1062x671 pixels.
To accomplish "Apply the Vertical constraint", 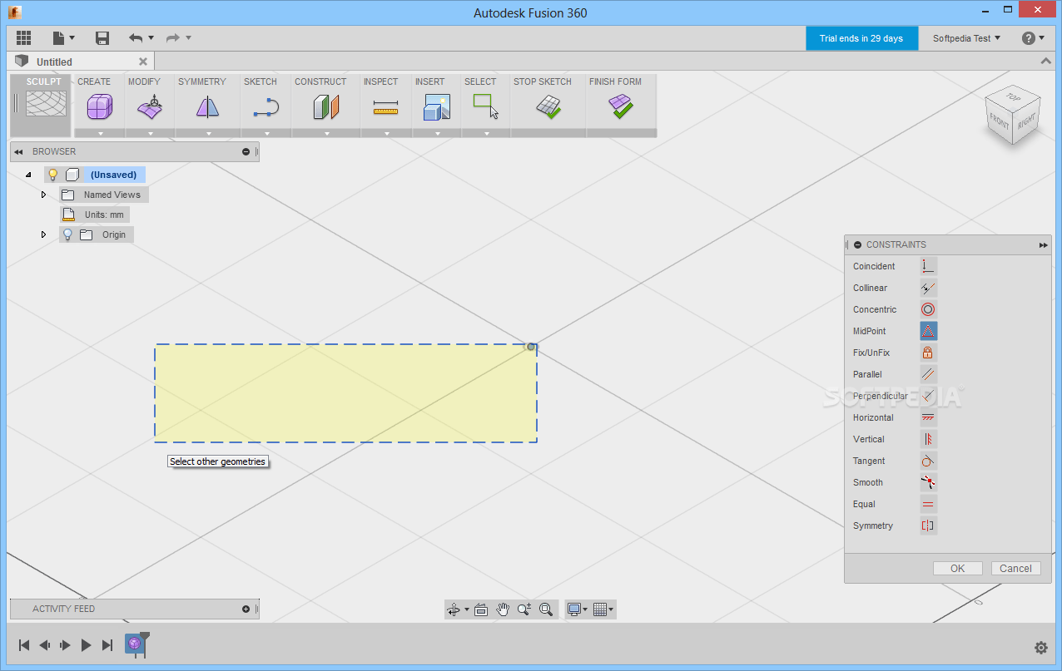I will 928,439.
